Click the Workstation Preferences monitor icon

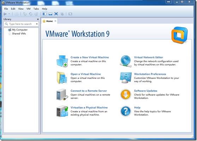pos(126,78)
